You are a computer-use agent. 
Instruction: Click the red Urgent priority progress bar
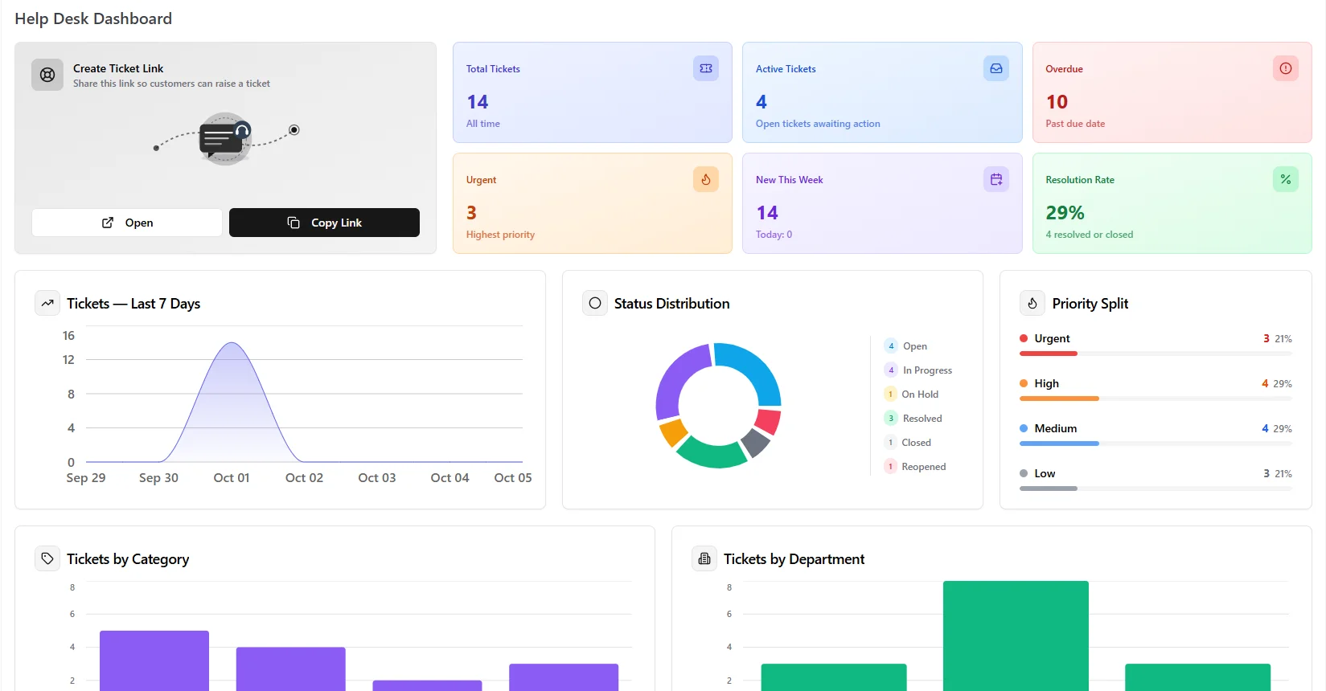point(1048,354)
